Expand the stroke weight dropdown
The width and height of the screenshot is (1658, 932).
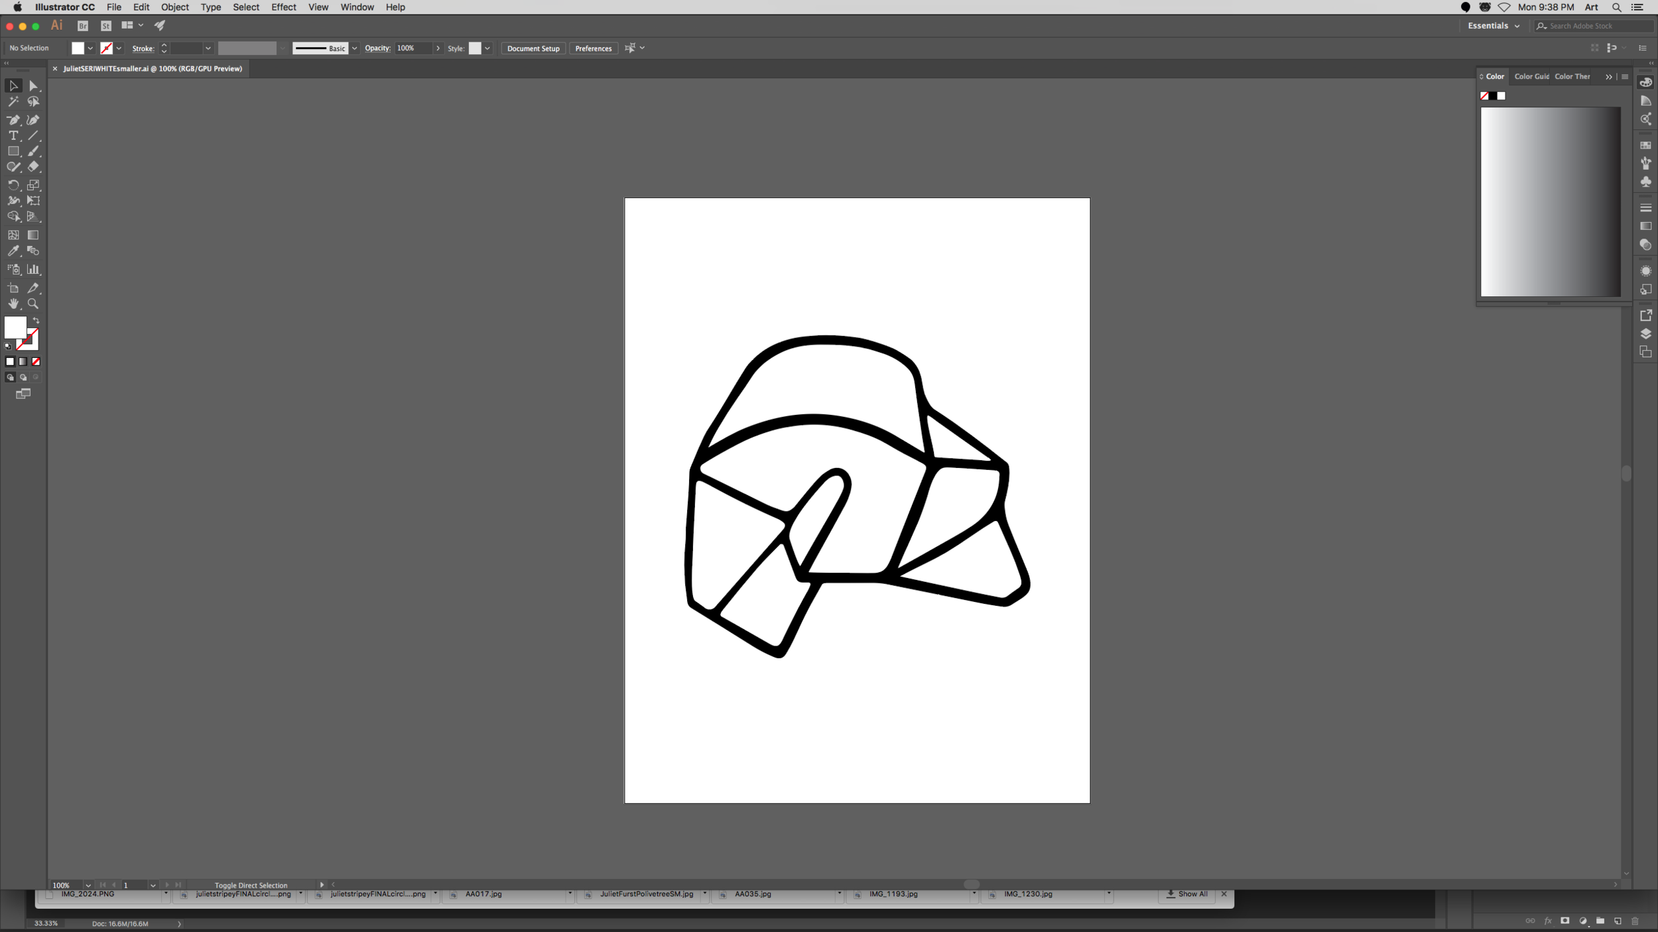click(x=208, y=48)
